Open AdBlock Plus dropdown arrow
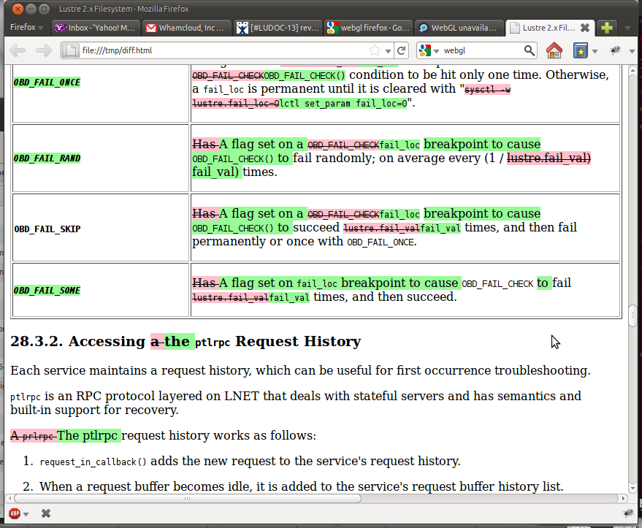Image resolution: width=642 pixels, height=528 pixels. 26,514
